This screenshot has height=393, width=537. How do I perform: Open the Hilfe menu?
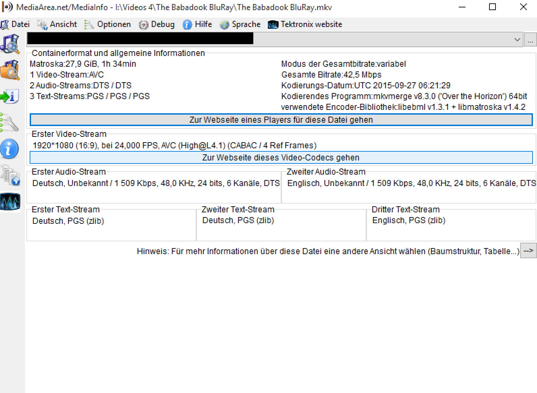coord(197,24)
